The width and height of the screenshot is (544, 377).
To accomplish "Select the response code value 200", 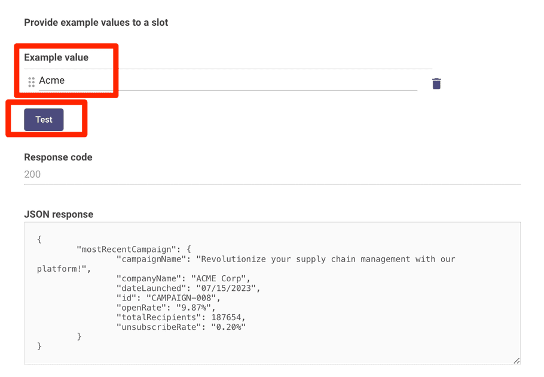I will pyautogui.click(x=32, y=174).
